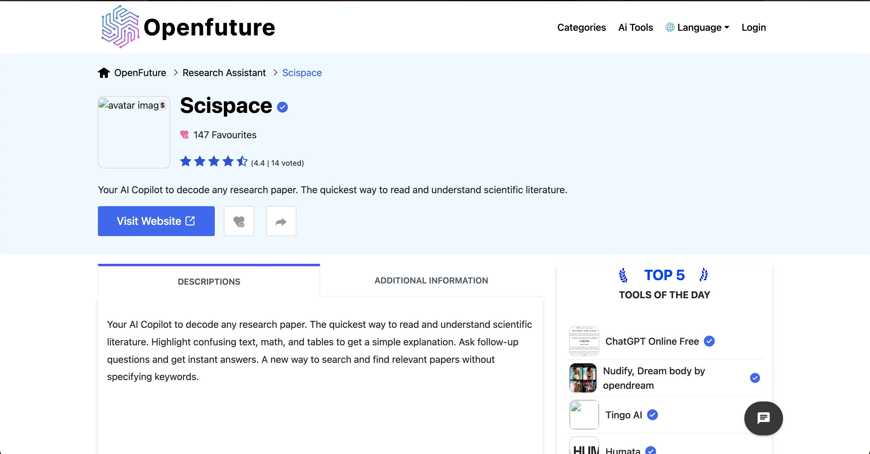Go to Research Assistant breadcrumb

pyautogui.click(x=224, y=72)
